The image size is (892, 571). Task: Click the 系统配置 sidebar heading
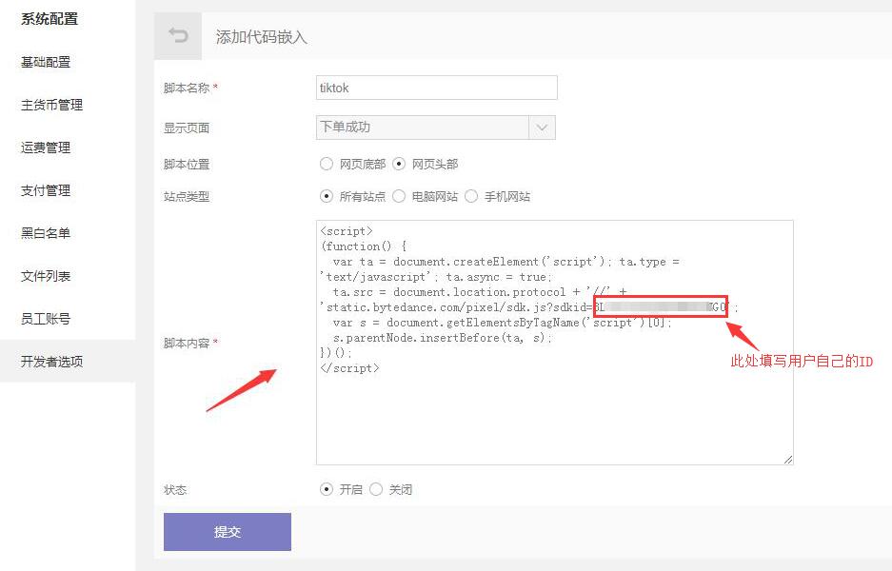(x=50, y=19)
